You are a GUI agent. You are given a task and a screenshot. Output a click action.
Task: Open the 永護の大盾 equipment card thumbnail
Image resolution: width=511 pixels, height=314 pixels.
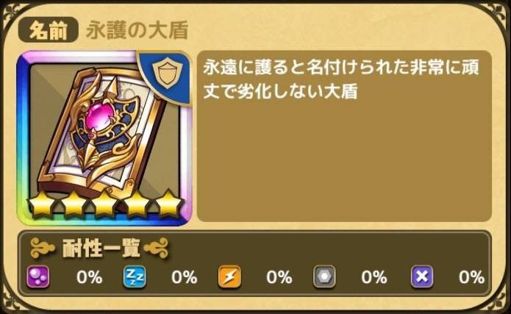(104, 138)
